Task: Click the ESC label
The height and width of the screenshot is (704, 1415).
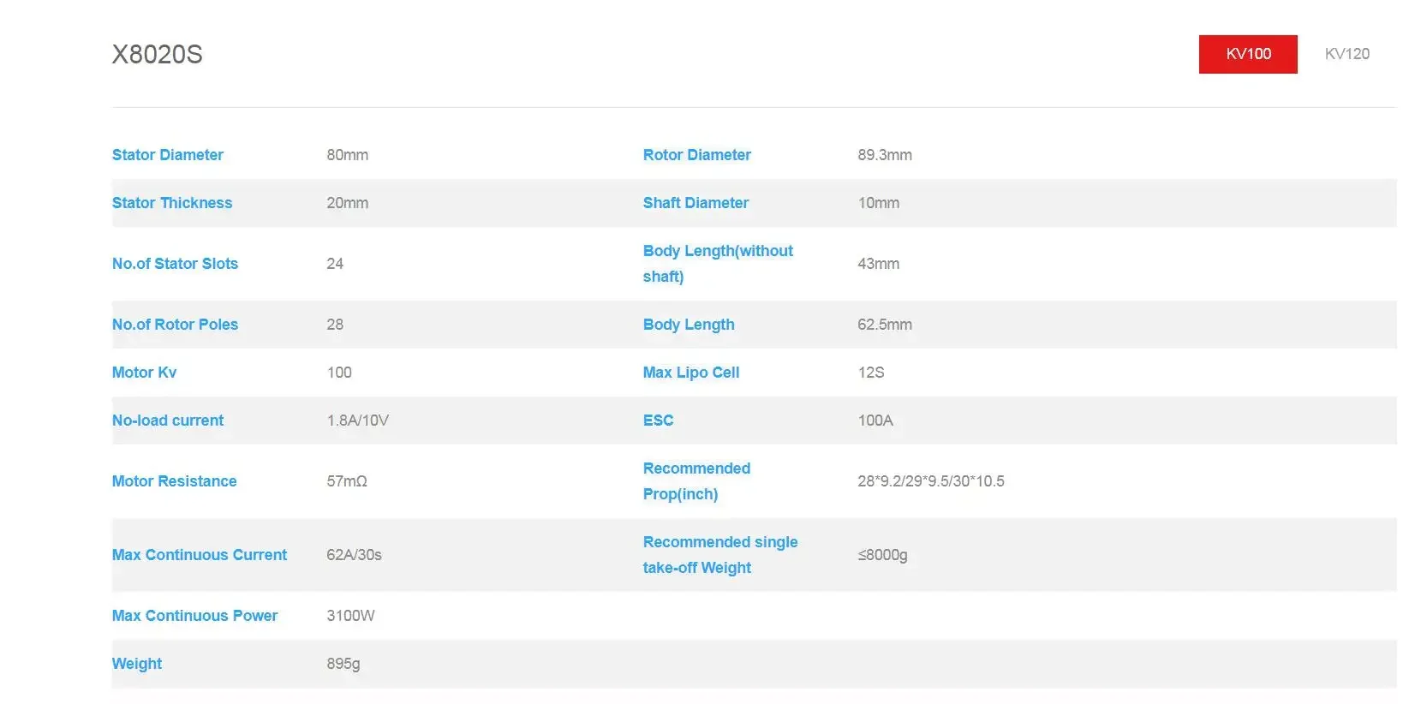Action: pyautogui.click(x=658, y=421)
